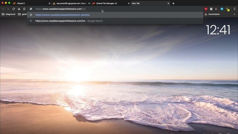Open the gesti bookmarks folder
Viewport: 238px width, 134px height.
point(22,14)
